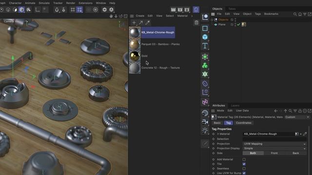Open Tags menu in Objects panel
The width and height of the screenshot is (312, 175).
(x=258, y=14)
